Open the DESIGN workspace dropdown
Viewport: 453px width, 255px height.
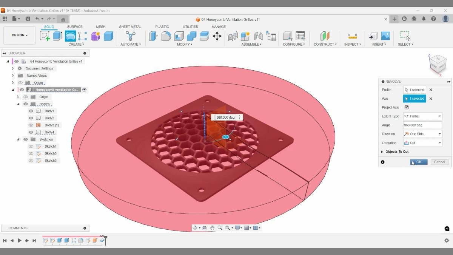[x=20, y=35]
